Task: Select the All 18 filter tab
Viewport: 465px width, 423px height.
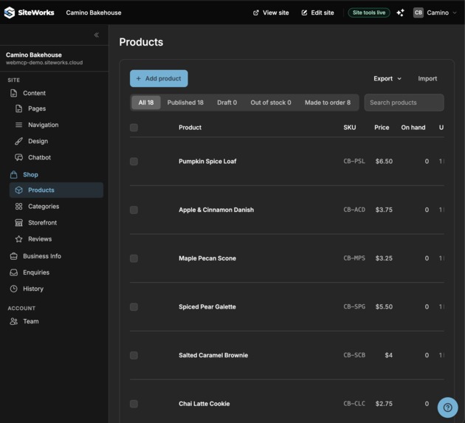Action: (146, 103)
